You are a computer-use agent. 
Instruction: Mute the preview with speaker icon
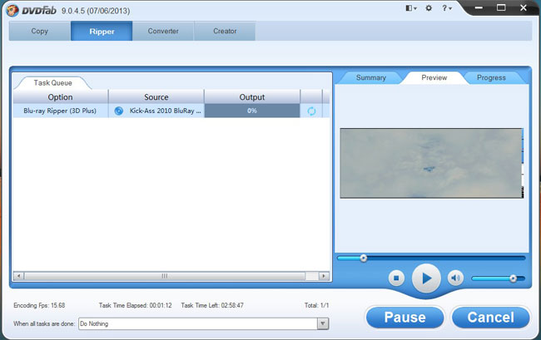pos(455,278)
